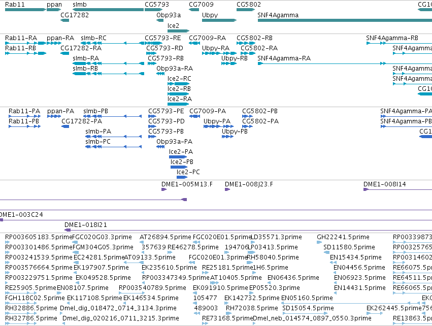Select protein Rab11-PB
The height and width of the screenshot is (326, 432).
24,121
